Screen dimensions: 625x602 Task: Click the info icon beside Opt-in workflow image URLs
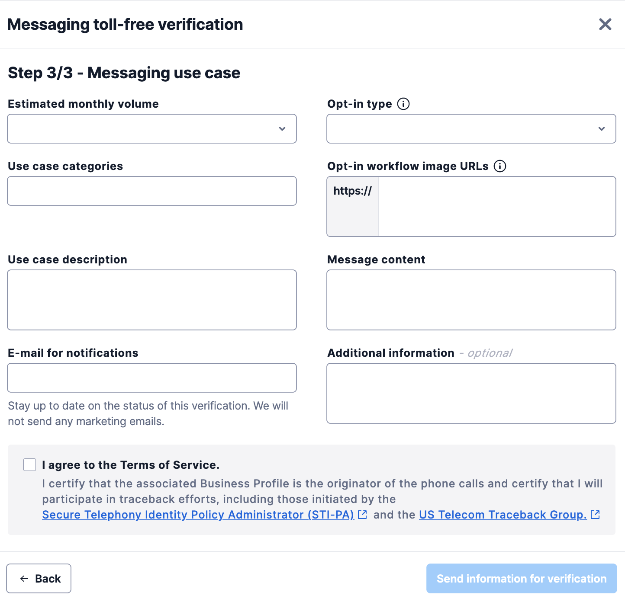click(500, 166)
